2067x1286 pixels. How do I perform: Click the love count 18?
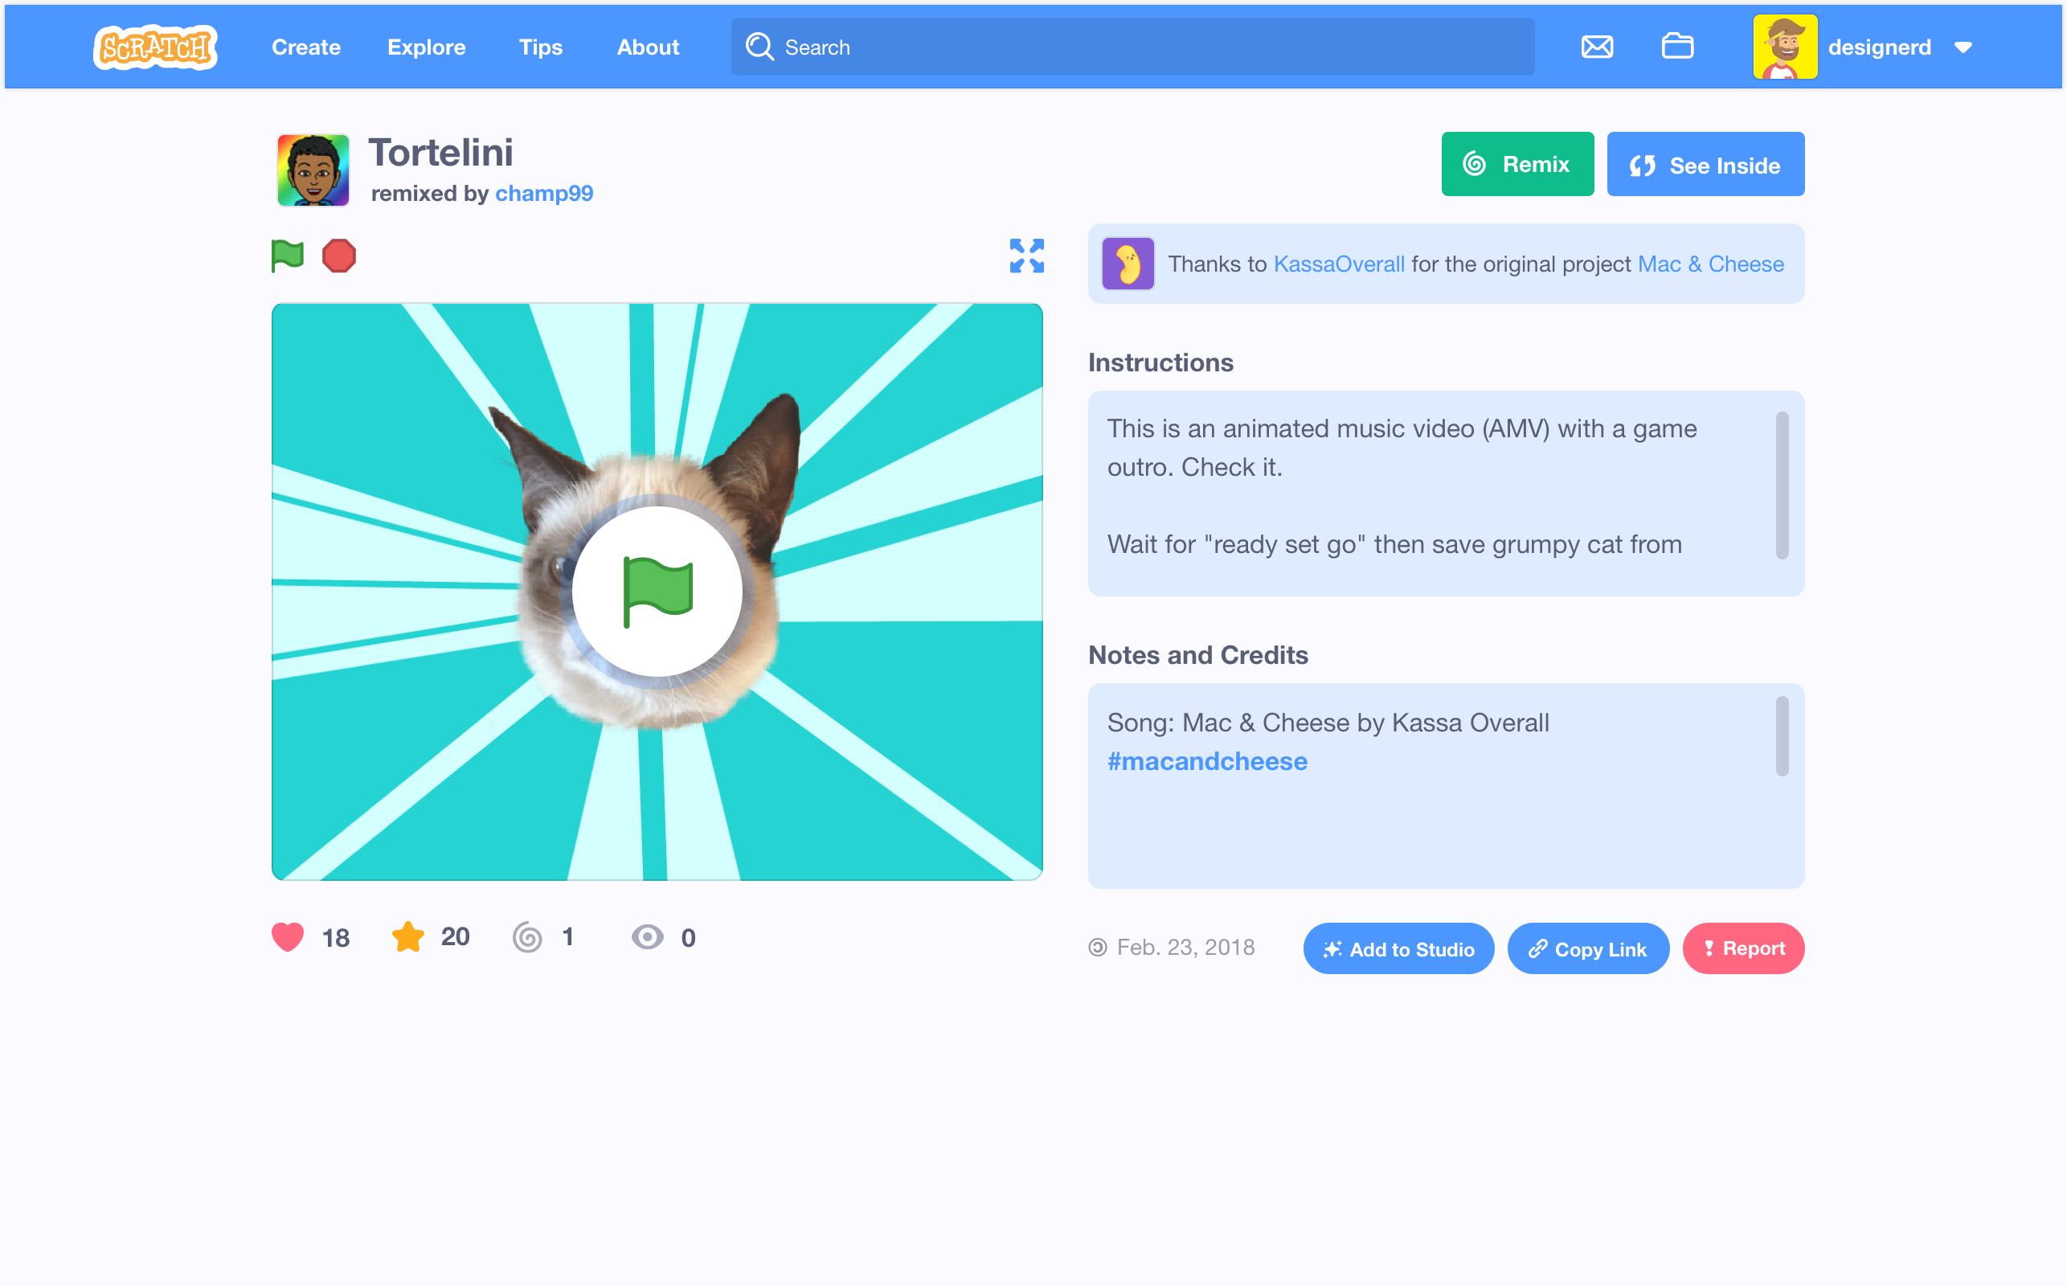click(x=336, y=938)
